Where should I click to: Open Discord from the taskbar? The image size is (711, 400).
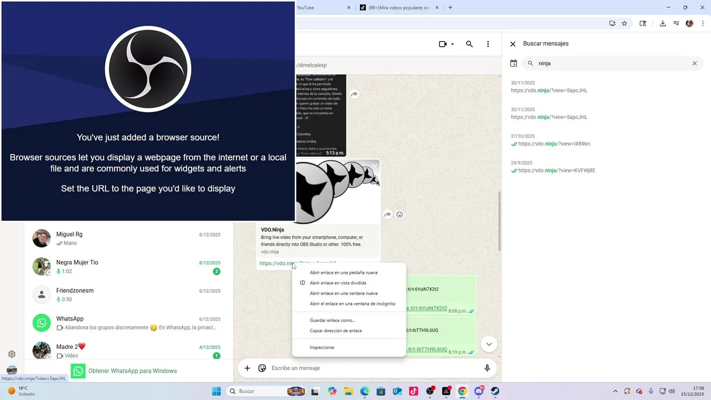(x=479, y=391)
